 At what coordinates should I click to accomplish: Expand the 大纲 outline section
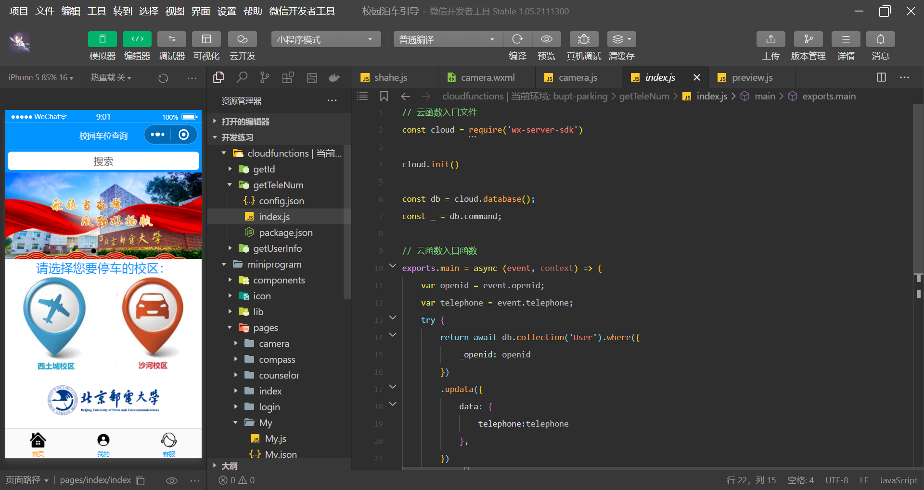click(x=279, y=466)
